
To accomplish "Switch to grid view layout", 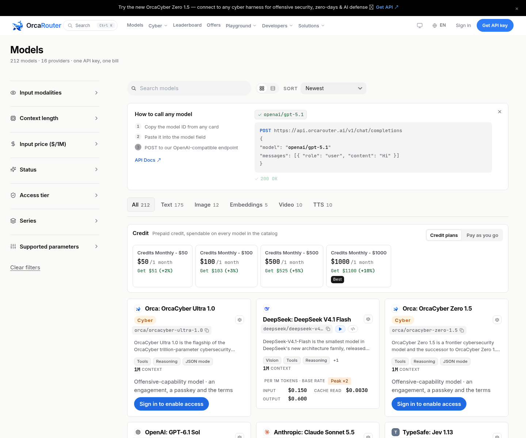I will pos(262,88).
